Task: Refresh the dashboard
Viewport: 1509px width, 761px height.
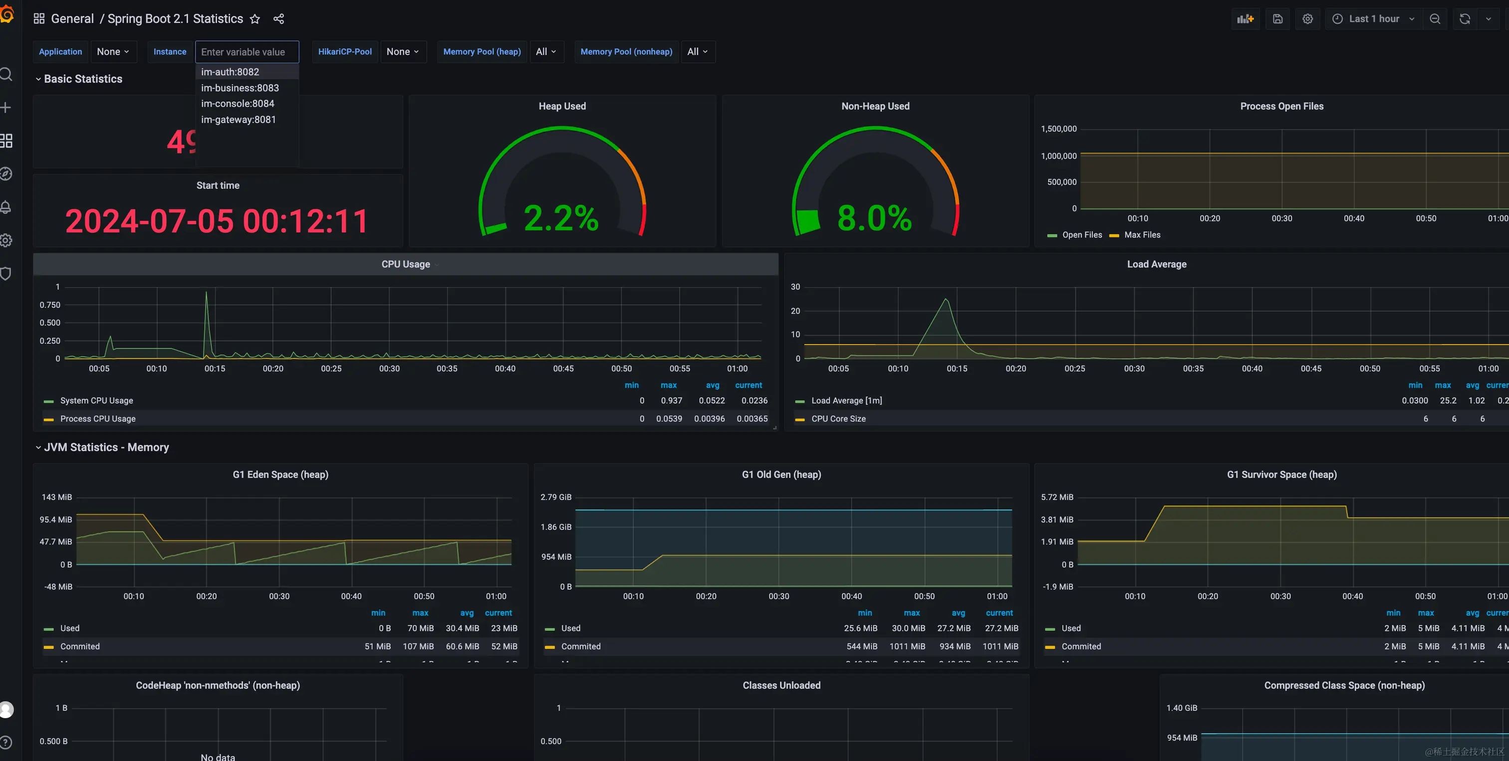Action: pos(1465,19)
